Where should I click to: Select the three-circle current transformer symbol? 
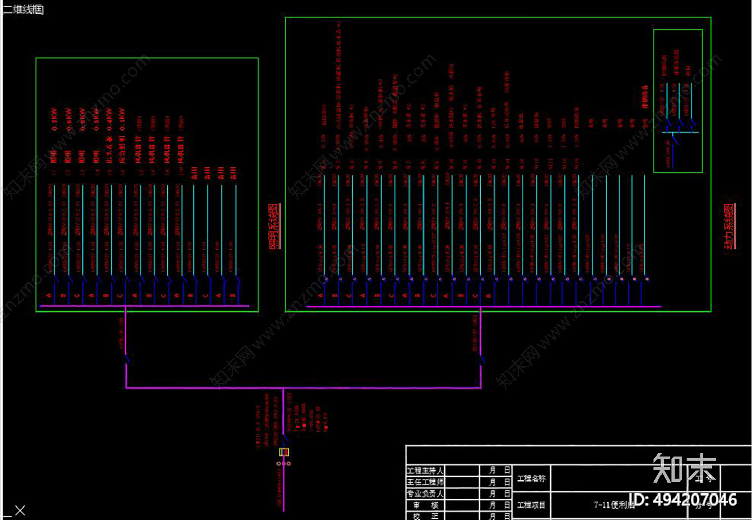(x=284, y=463)
